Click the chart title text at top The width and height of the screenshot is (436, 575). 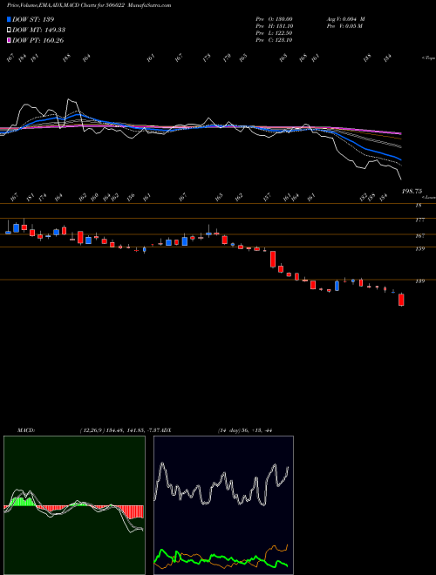point(89,5)
